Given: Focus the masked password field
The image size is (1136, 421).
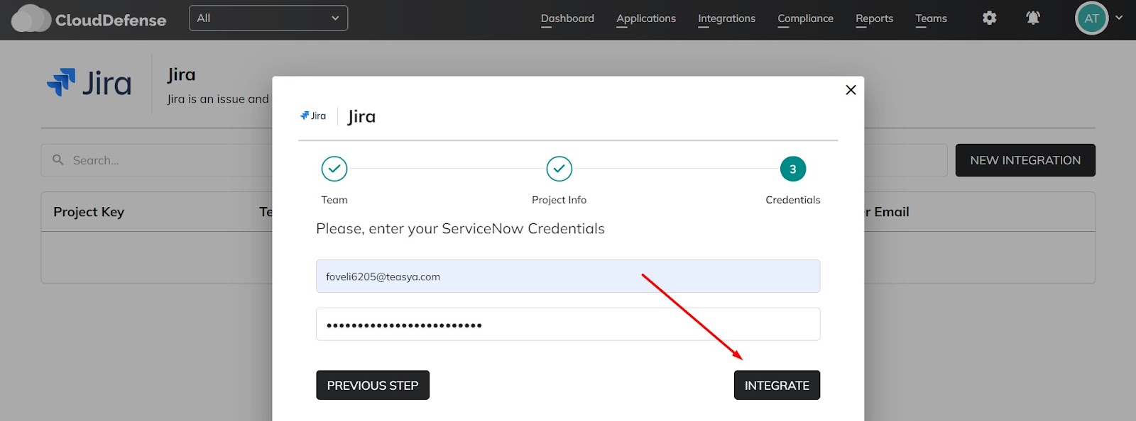Looking at the screenshot, I should pyautogui.click(x=568, y=325).
